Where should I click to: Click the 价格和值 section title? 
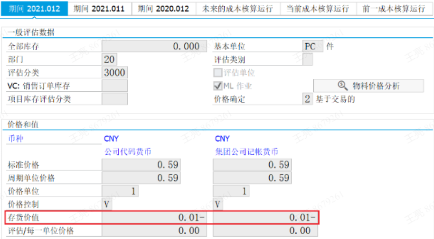pyautogui.click(x=23, y=124)
